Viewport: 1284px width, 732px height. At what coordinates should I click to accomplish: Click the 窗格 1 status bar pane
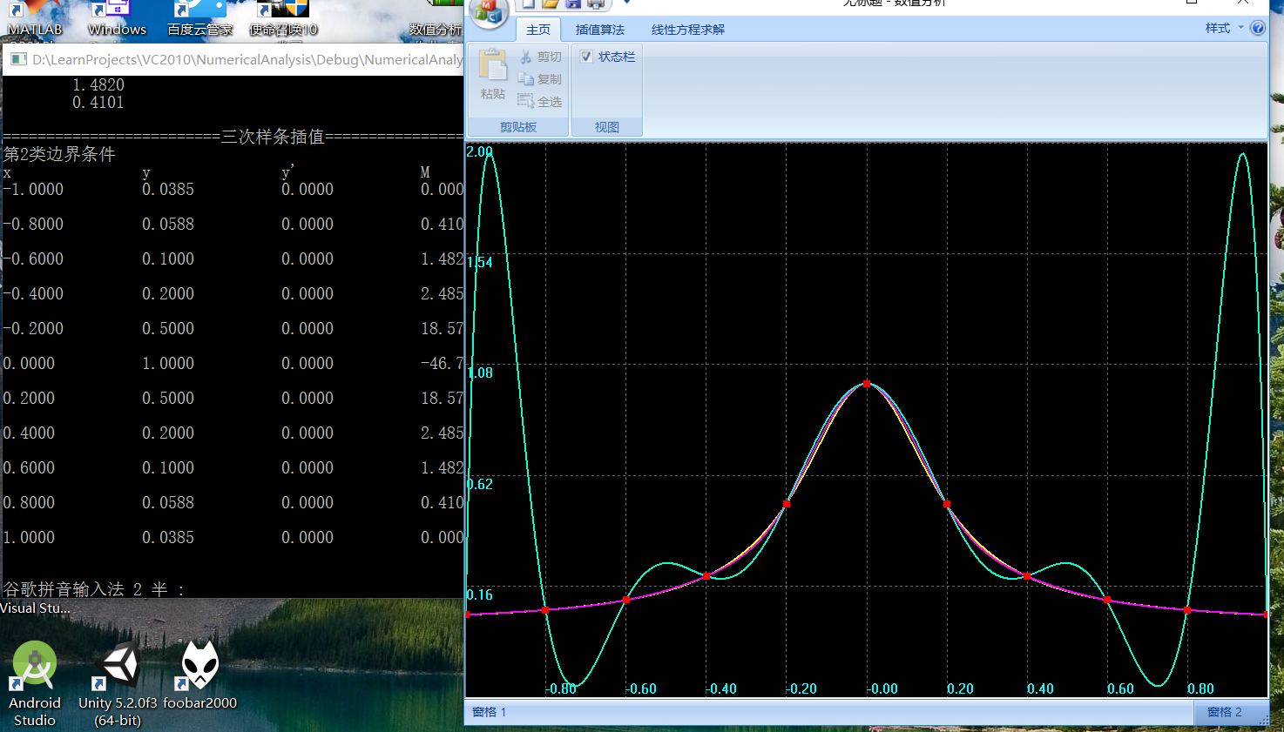pos(489,712)
